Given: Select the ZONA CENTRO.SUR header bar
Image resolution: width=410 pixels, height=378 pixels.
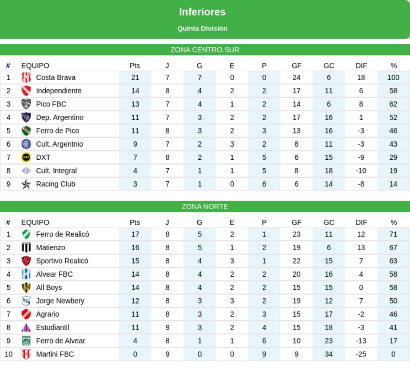Looking at the screenshot, I should point(205,50).
